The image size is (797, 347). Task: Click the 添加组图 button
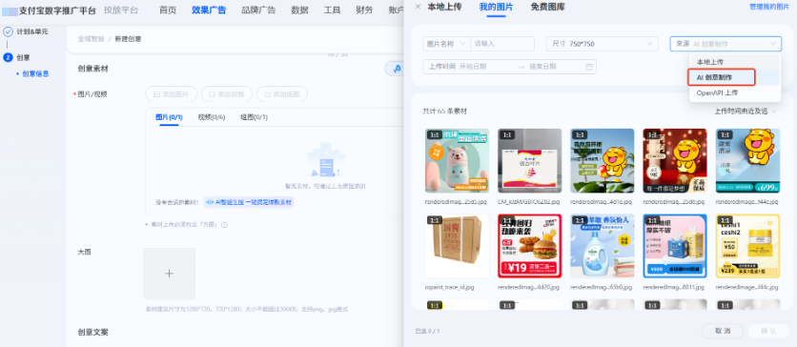tap(282, 94)
